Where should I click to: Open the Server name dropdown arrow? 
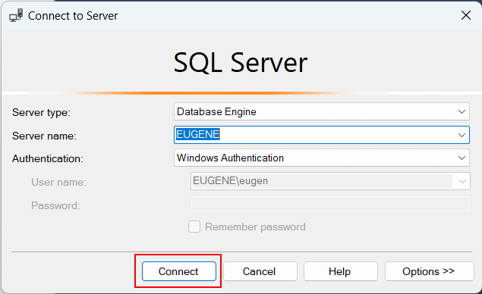pos(462,135)
